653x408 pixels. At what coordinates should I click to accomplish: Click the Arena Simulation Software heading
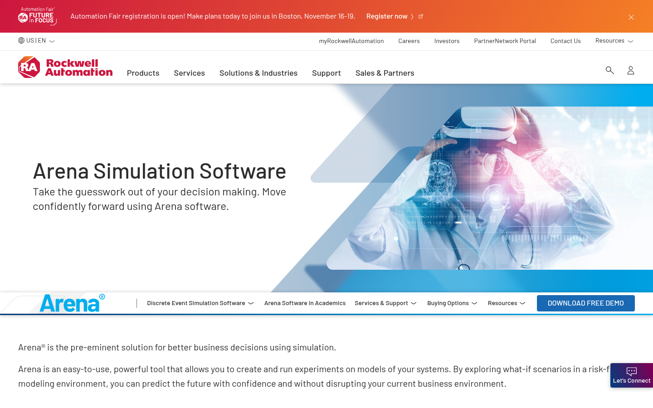(x=160, y=171)
